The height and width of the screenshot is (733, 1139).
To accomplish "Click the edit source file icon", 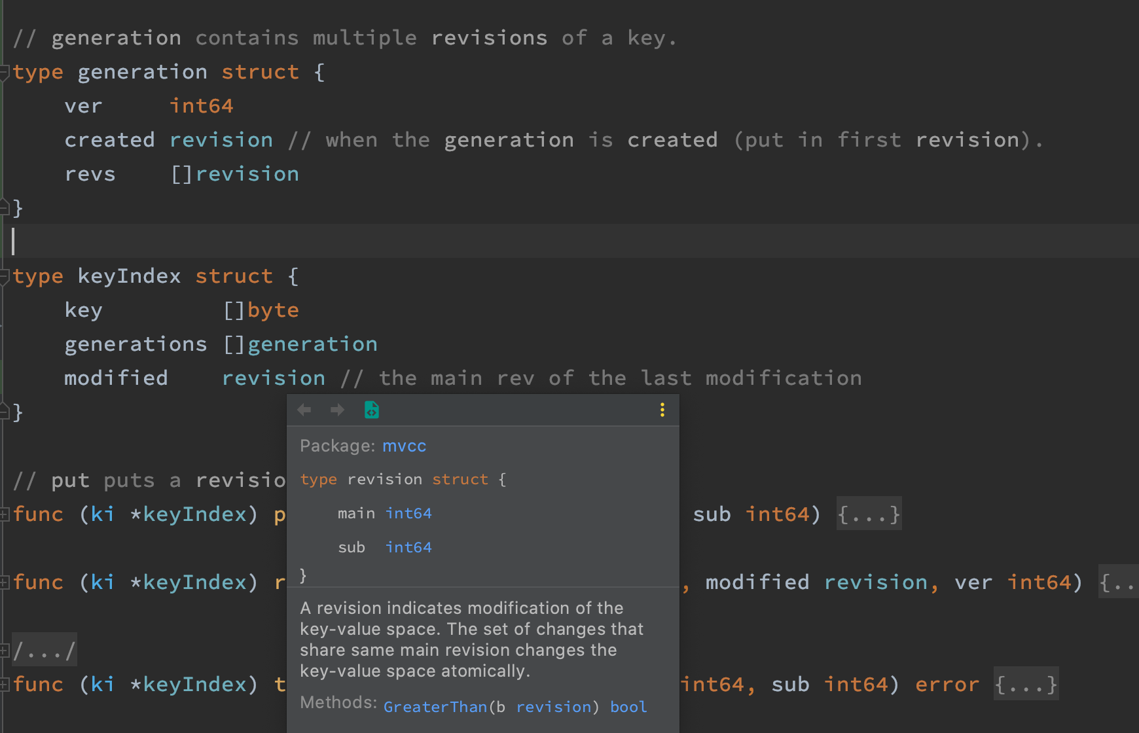I will click(x=371, y=410).
